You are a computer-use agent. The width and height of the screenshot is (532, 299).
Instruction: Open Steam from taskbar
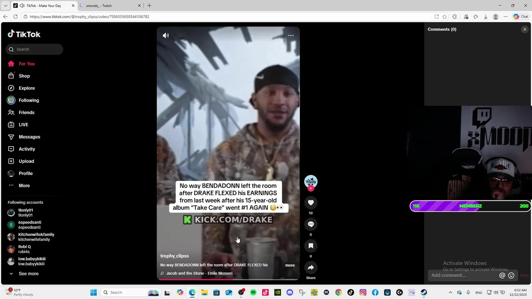point(424,292)
